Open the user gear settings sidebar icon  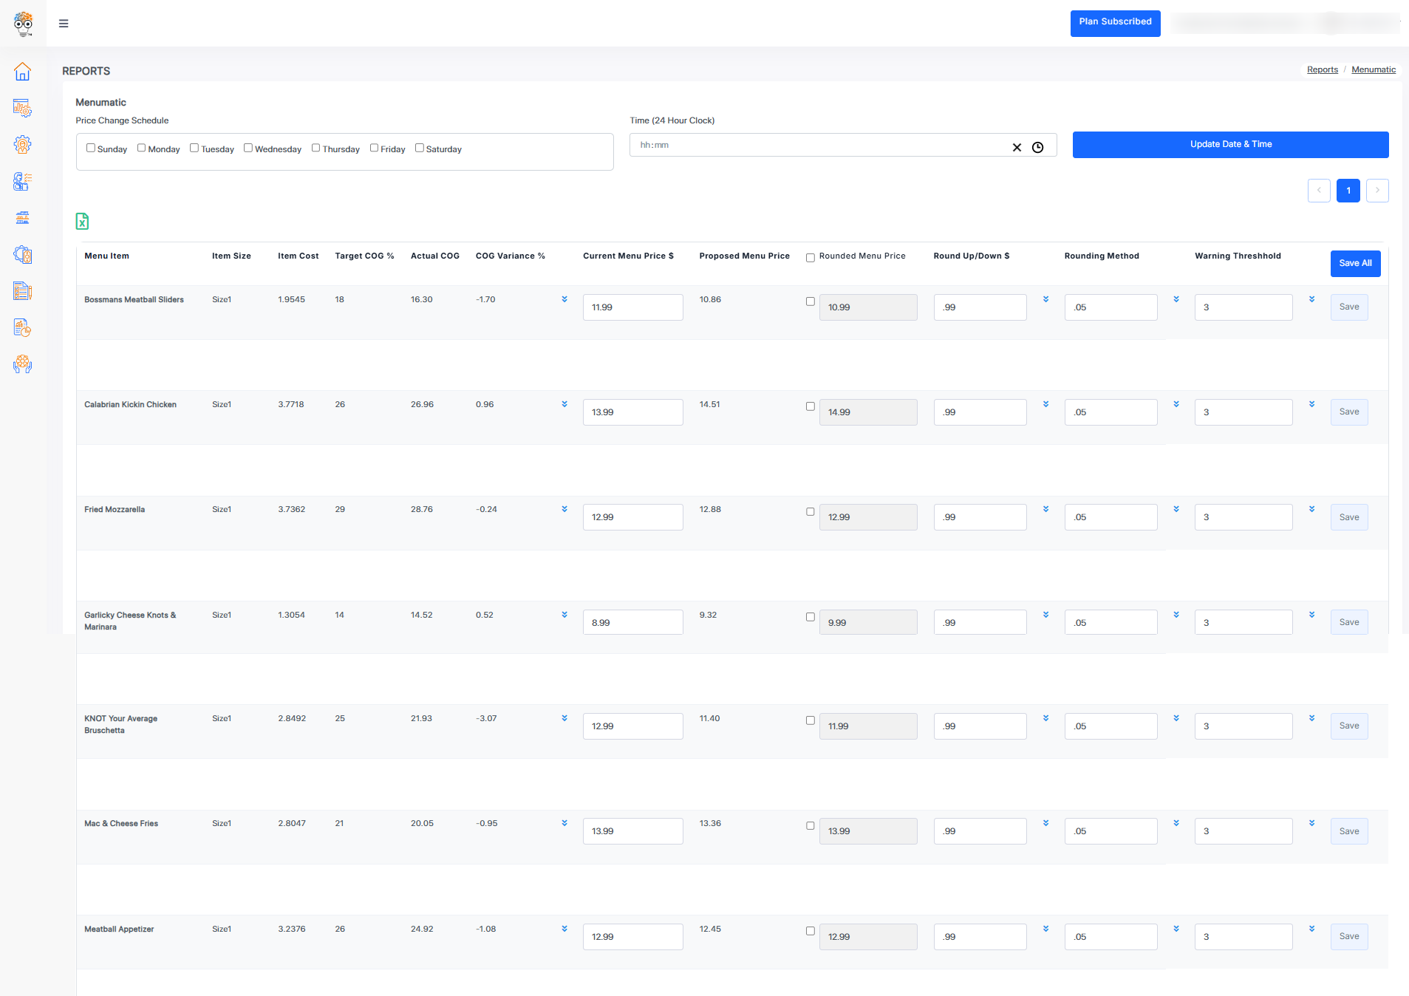[23, 145]
